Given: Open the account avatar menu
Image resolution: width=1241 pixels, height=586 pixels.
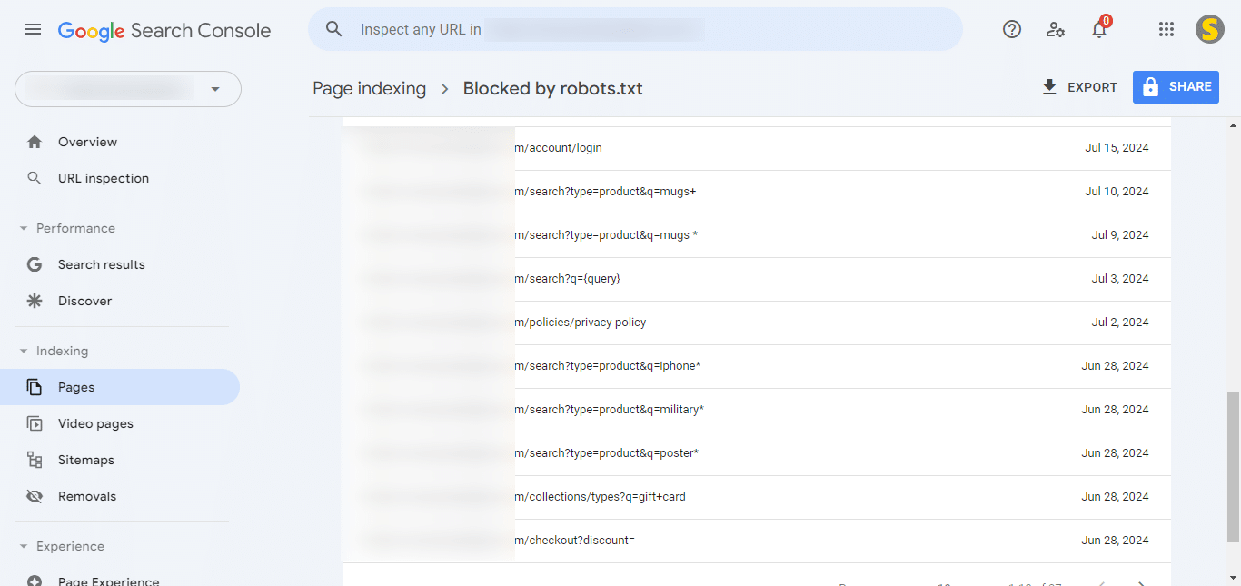Looking at the screenshot, I should click(1210, 29).
